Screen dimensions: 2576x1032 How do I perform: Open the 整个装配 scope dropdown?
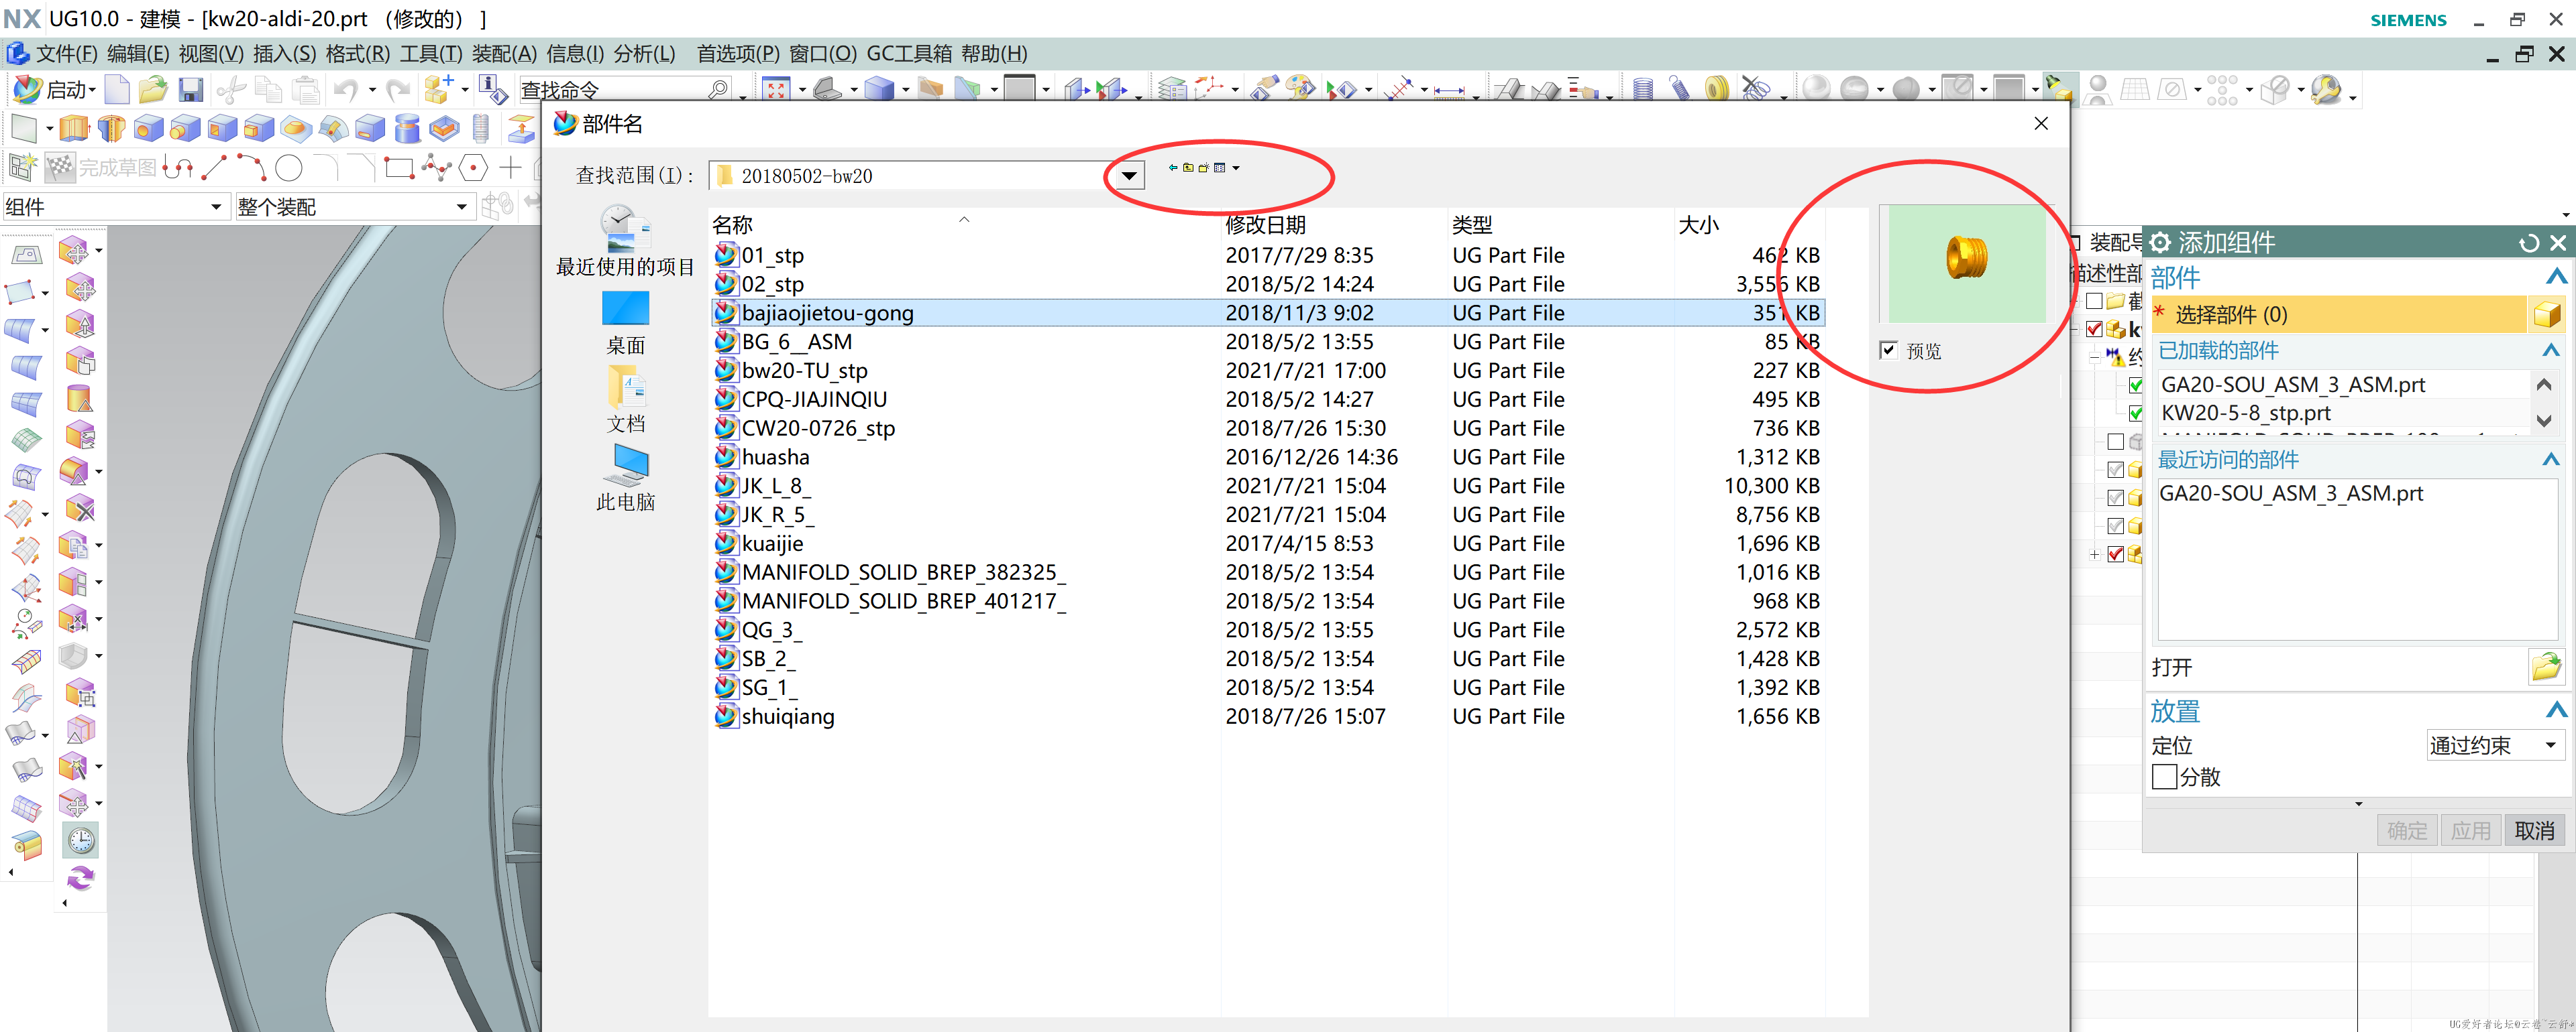tap(461, 207)
